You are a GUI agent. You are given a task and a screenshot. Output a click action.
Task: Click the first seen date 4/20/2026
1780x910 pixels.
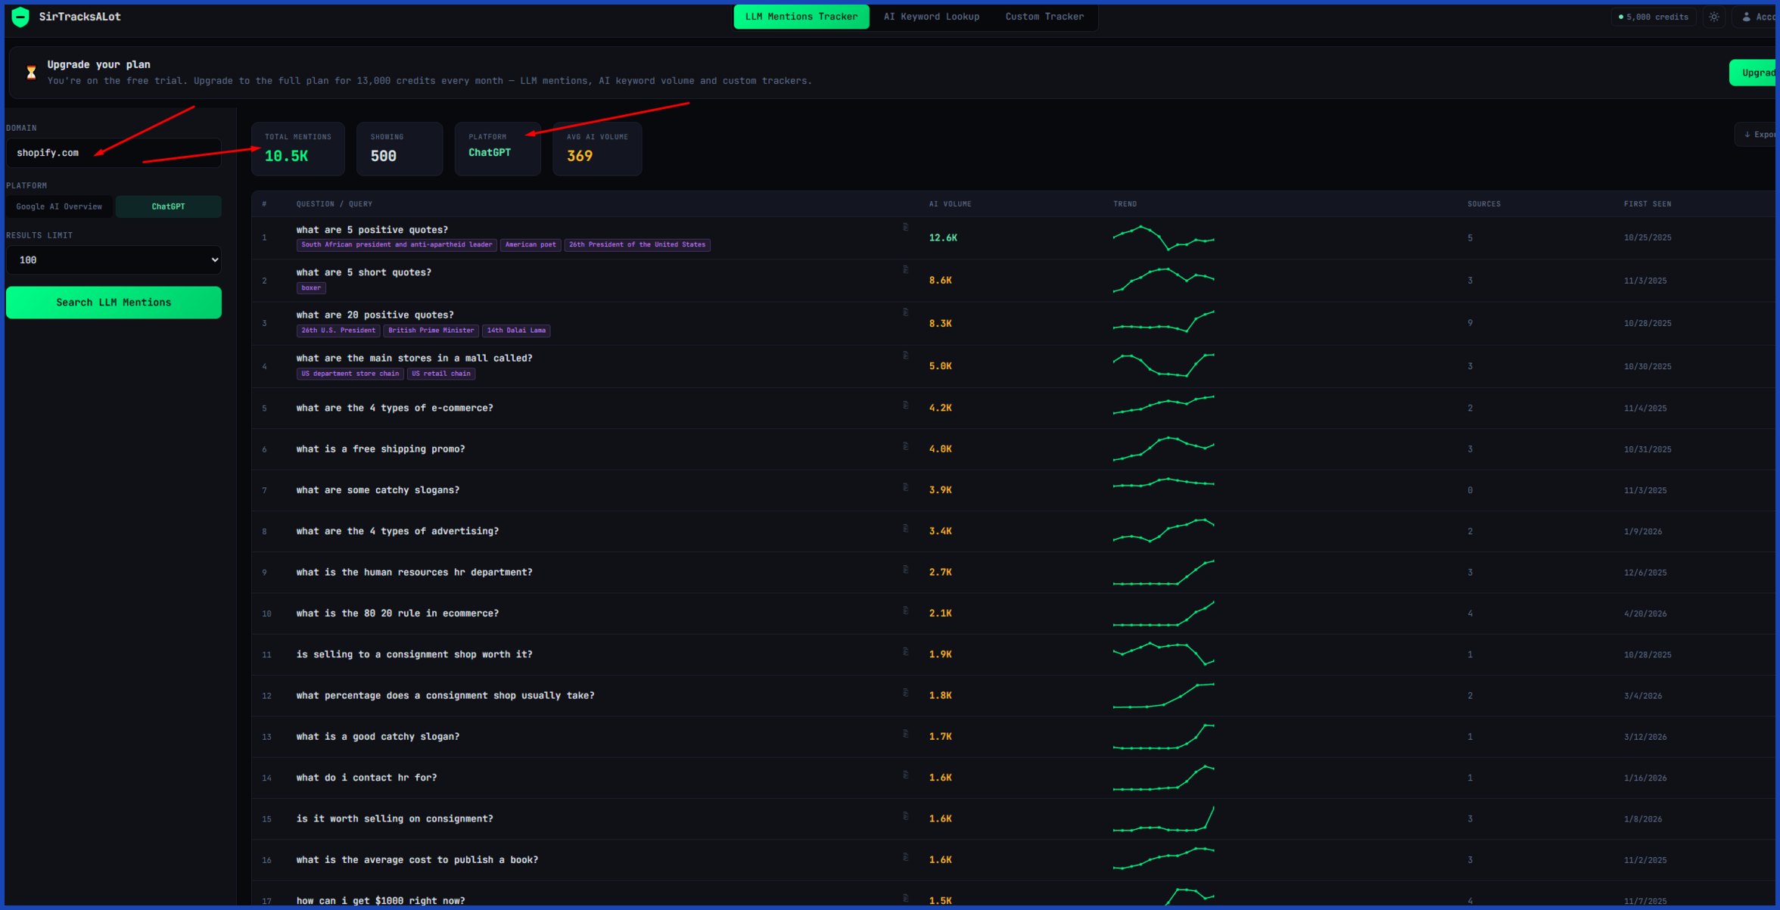(x=1645, y=614)
